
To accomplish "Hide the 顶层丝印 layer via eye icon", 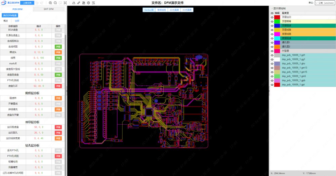I will click(x=272, y=17).
